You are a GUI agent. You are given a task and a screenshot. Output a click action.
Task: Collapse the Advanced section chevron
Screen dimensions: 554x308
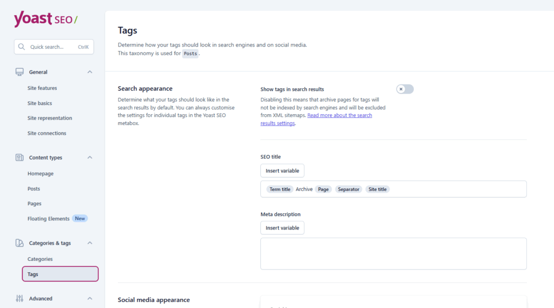point(90,298)
